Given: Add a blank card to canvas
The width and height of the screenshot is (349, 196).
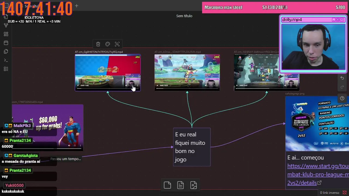Looking at the screenshot, I should (167, 185).
